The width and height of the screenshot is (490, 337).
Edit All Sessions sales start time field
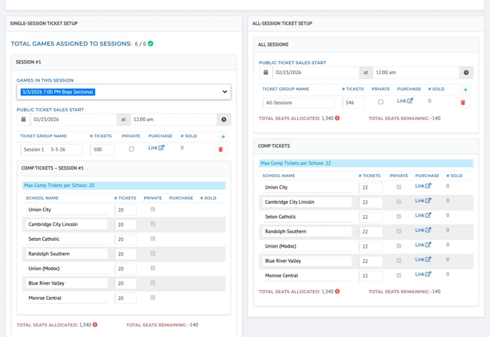point(416,73)
